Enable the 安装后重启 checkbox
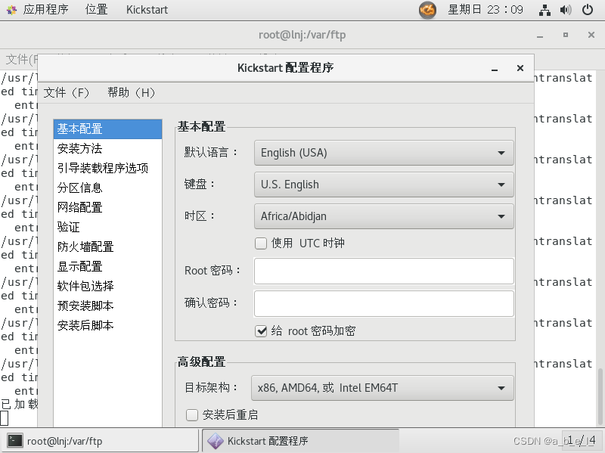605x453 pixels. 192,415
